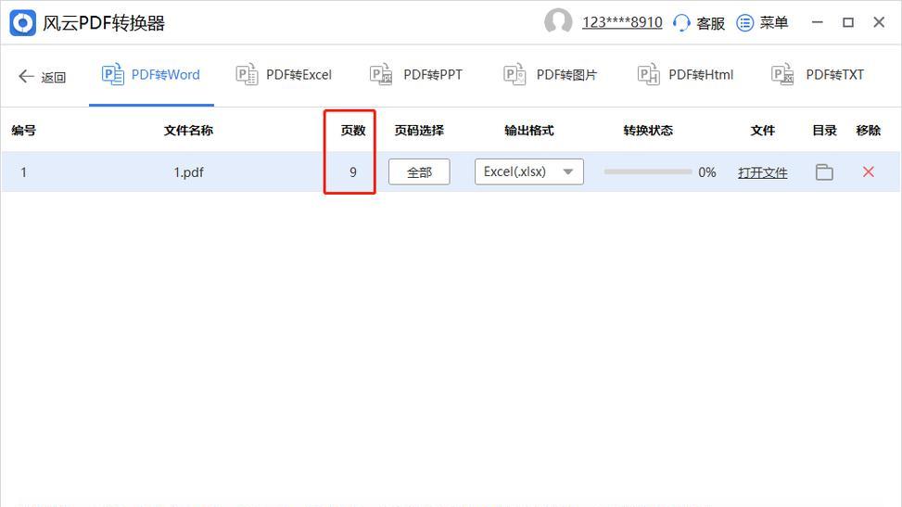The height and width of the screenshot is (507, 902).
Task: Click the PDF转TXT icon
Action: click(x=782, y=74)
